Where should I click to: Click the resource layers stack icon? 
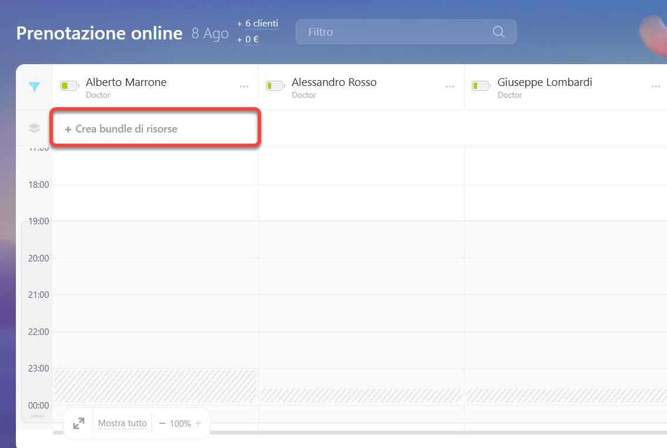(x=35, y=128)
